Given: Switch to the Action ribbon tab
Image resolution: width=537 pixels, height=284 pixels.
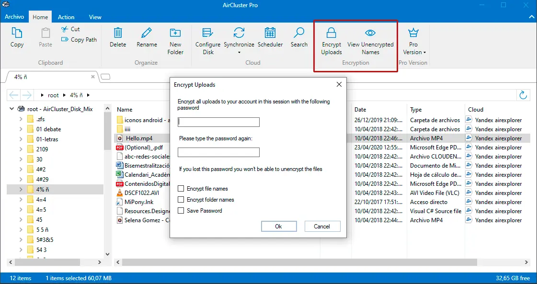Looking at the screenshot, I should tap(66, 17).
